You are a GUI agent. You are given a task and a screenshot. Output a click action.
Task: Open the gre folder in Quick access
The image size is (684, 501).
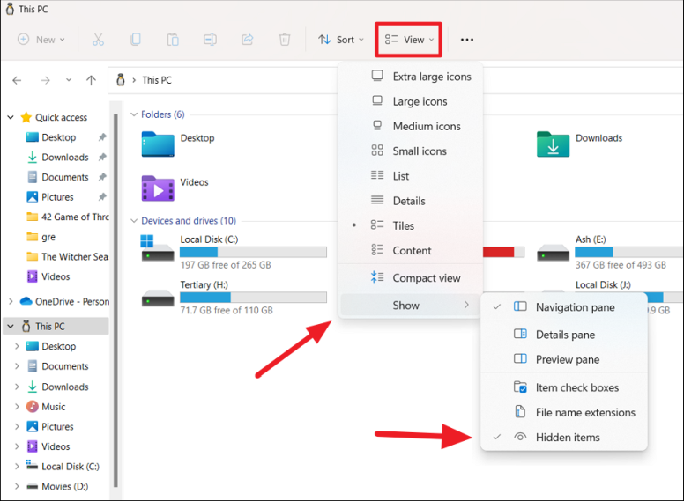tap(41, 237)
